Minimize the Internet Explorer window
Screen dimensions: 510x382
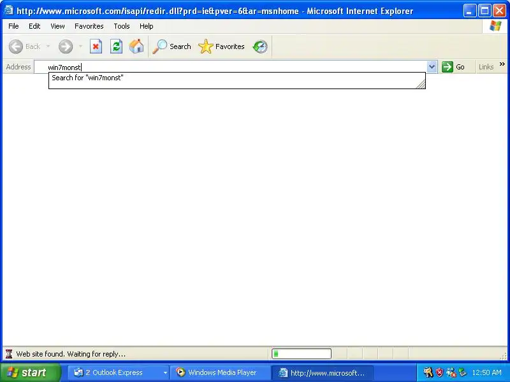(x=469, y=11)
